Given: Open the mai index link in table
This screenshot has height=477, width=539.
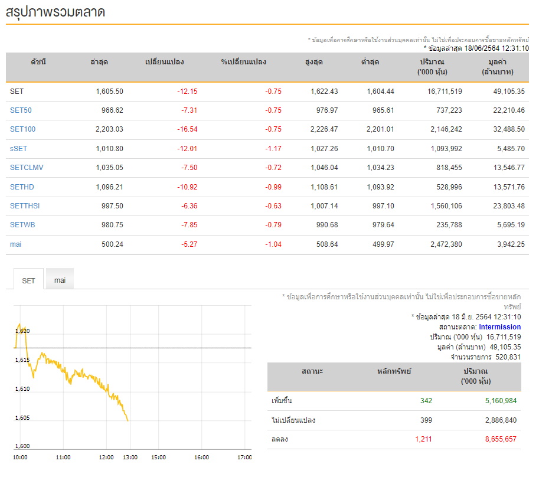Looking at the screenshot, I should 15,244.
